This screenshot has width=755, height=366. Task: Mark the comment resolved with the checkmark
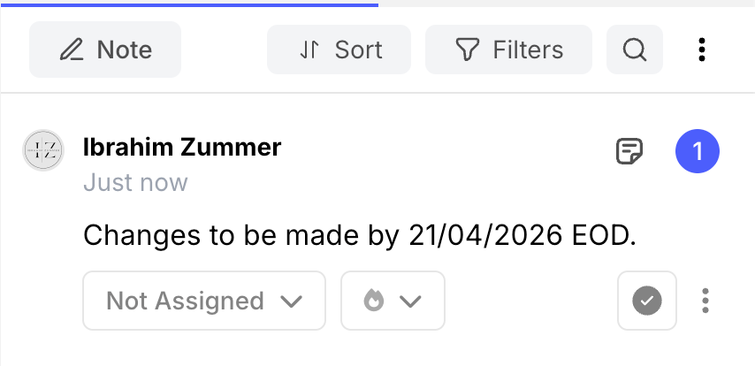point(647,301)
